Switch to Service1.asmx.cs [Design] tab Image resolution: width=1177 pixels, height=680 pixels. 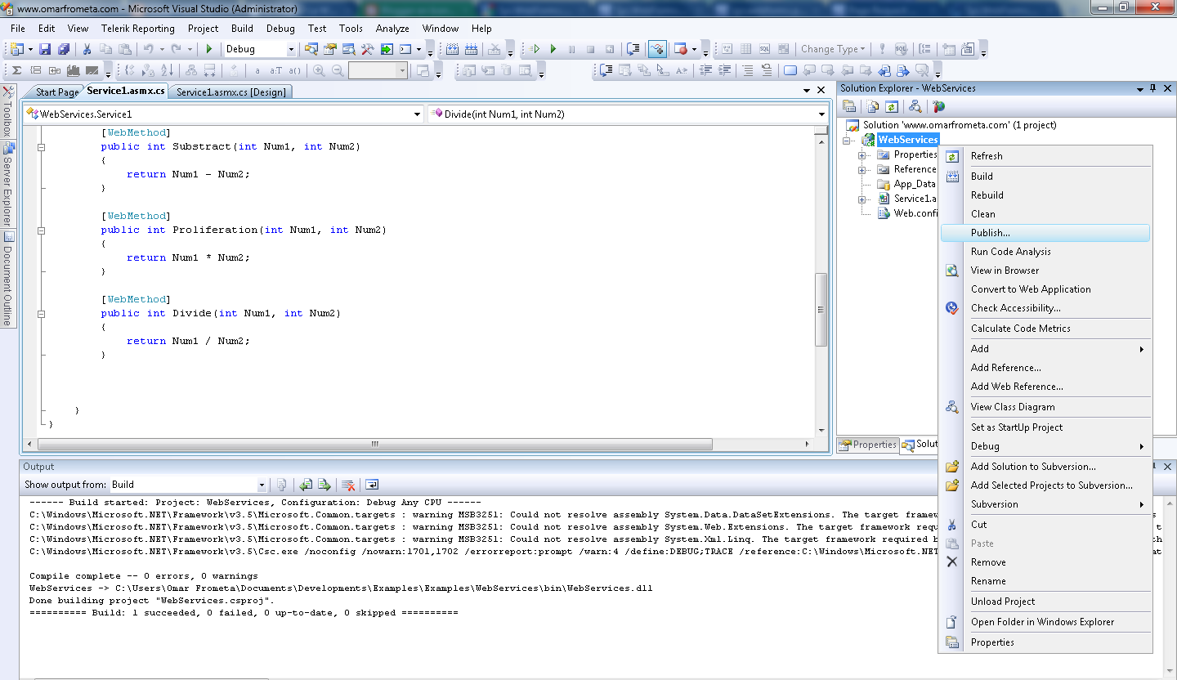pos(231,92)
